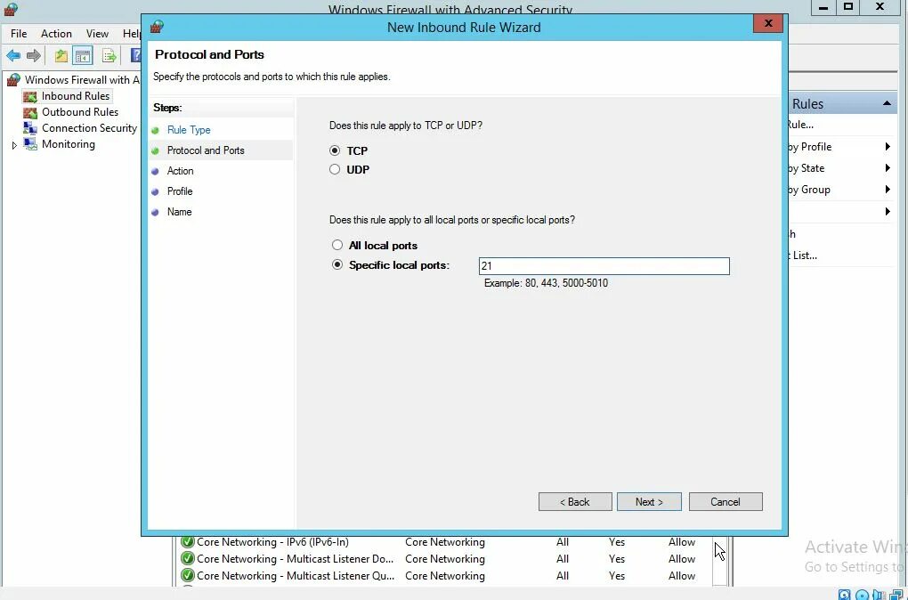Screen dimensions: 908x600
Task: Click the main window title bar firewall icon
Action: pyautogui.click(x=11, y=8)
